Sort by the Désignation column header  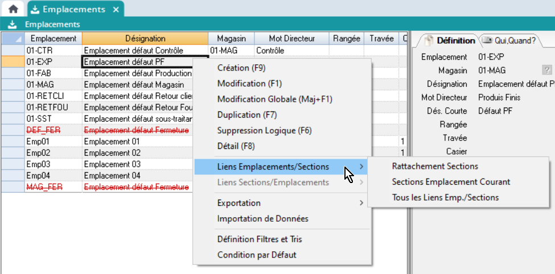[x=145, y=39]
